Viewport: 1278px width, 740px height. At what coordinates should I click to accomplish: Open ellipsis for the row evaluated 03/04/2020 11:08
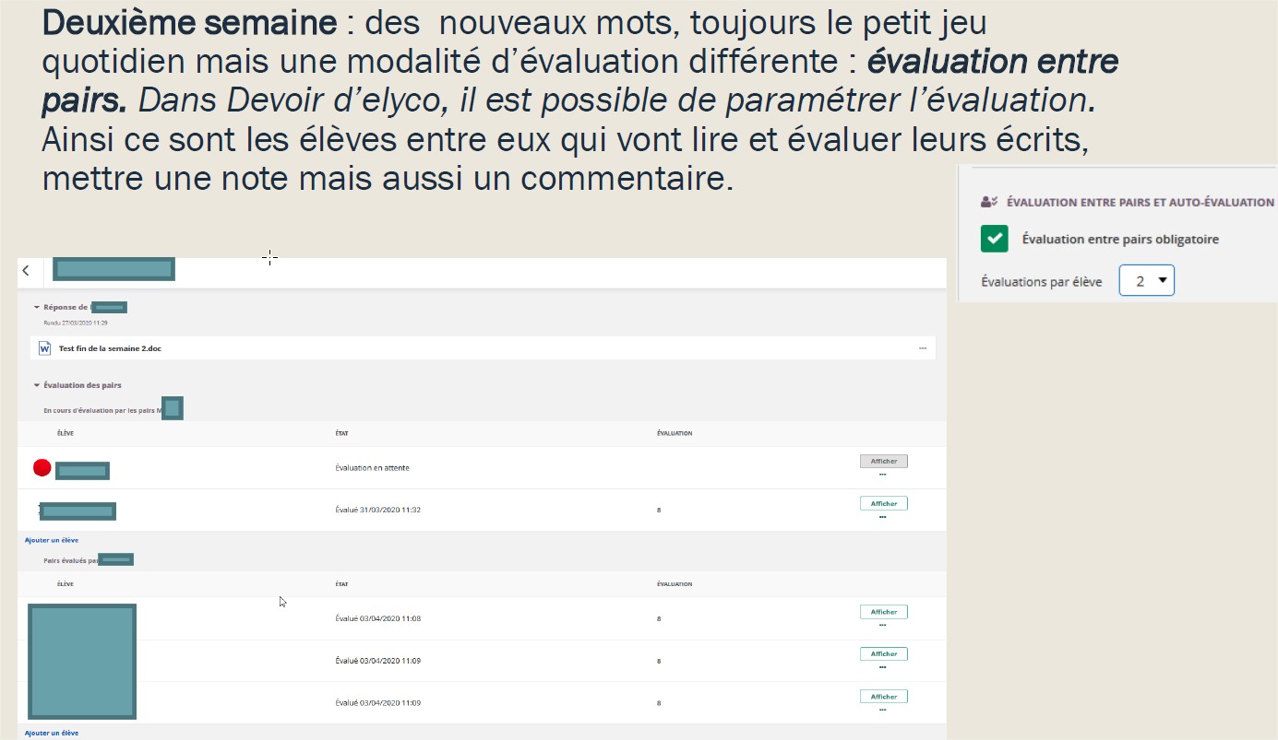(882, 625)
